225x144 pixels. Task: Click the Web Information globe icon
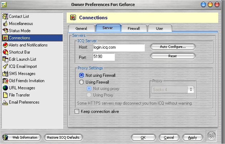point(5,138)
